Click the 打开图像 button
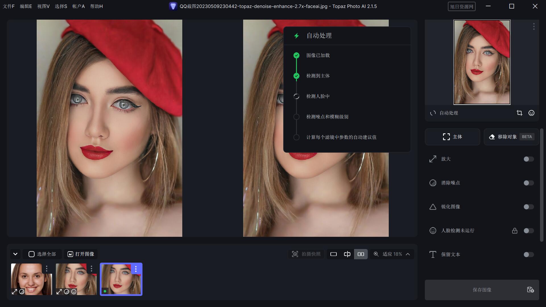 tap(81, 254)
